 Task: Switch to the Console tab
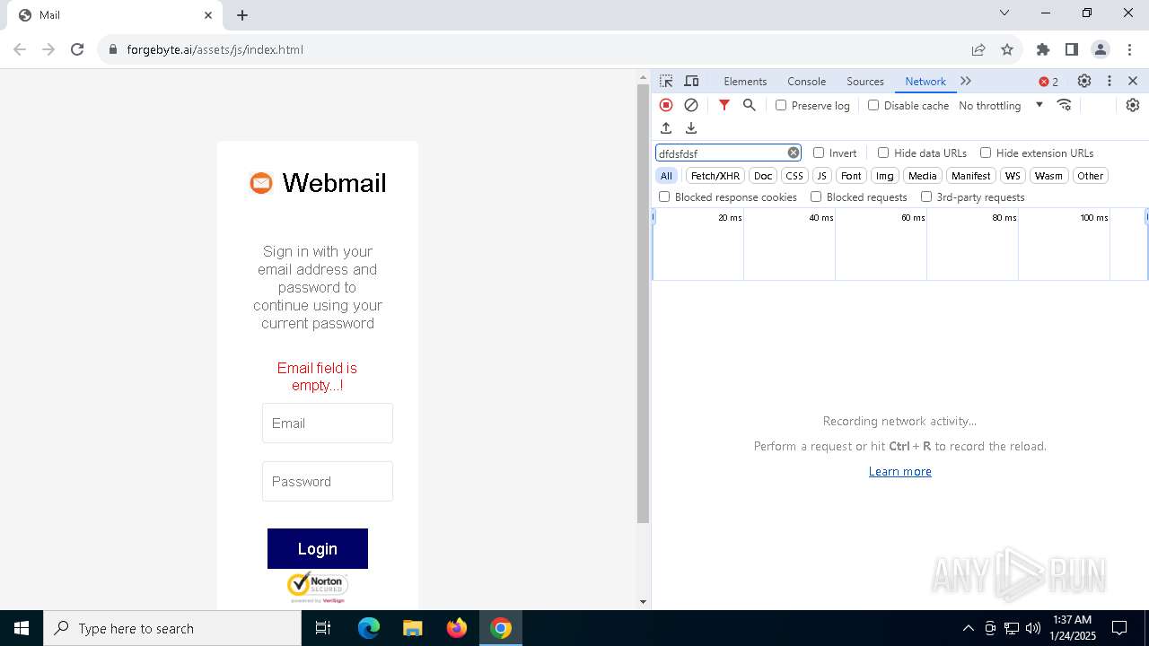tap(806, 81)
